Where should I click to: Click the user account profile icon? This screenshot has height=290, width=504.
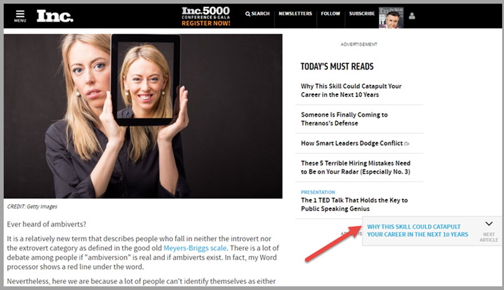pyautogui.click(x=412, y=16)
